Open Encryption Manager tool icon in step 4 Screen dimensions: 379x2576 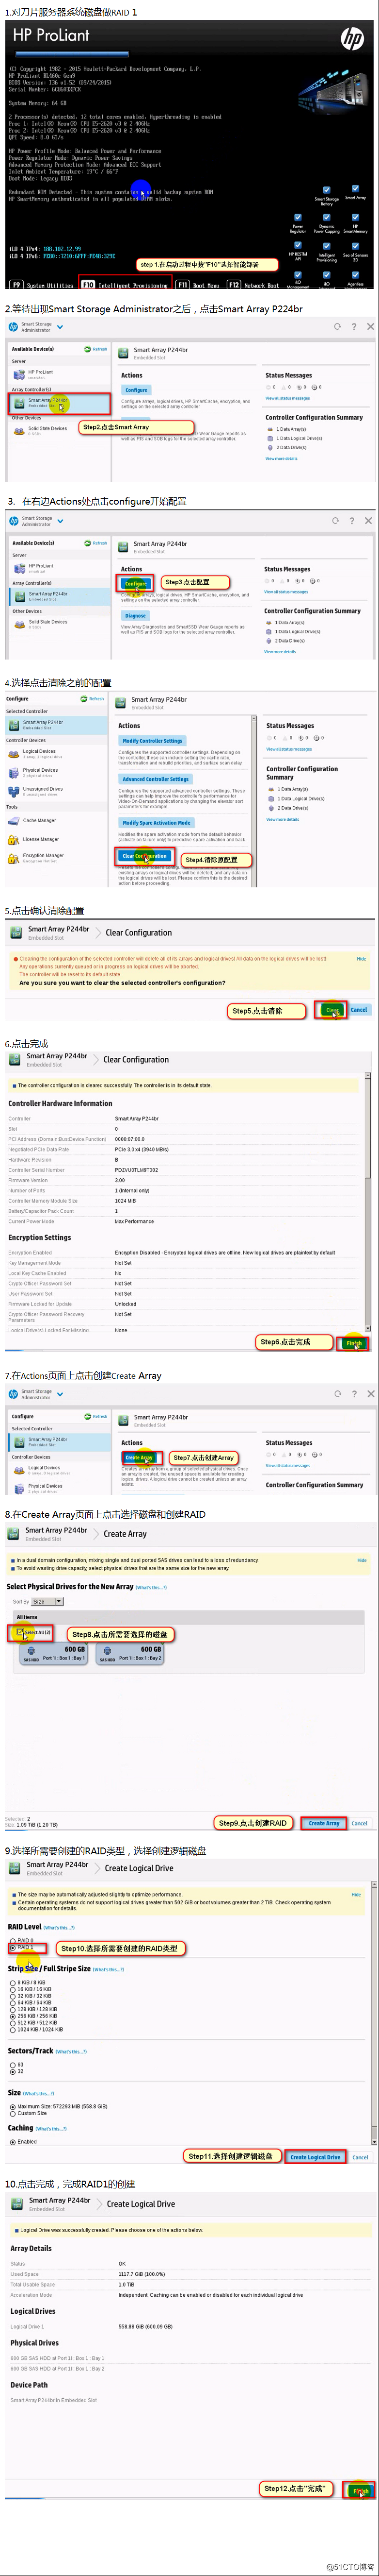coord(14,858)
